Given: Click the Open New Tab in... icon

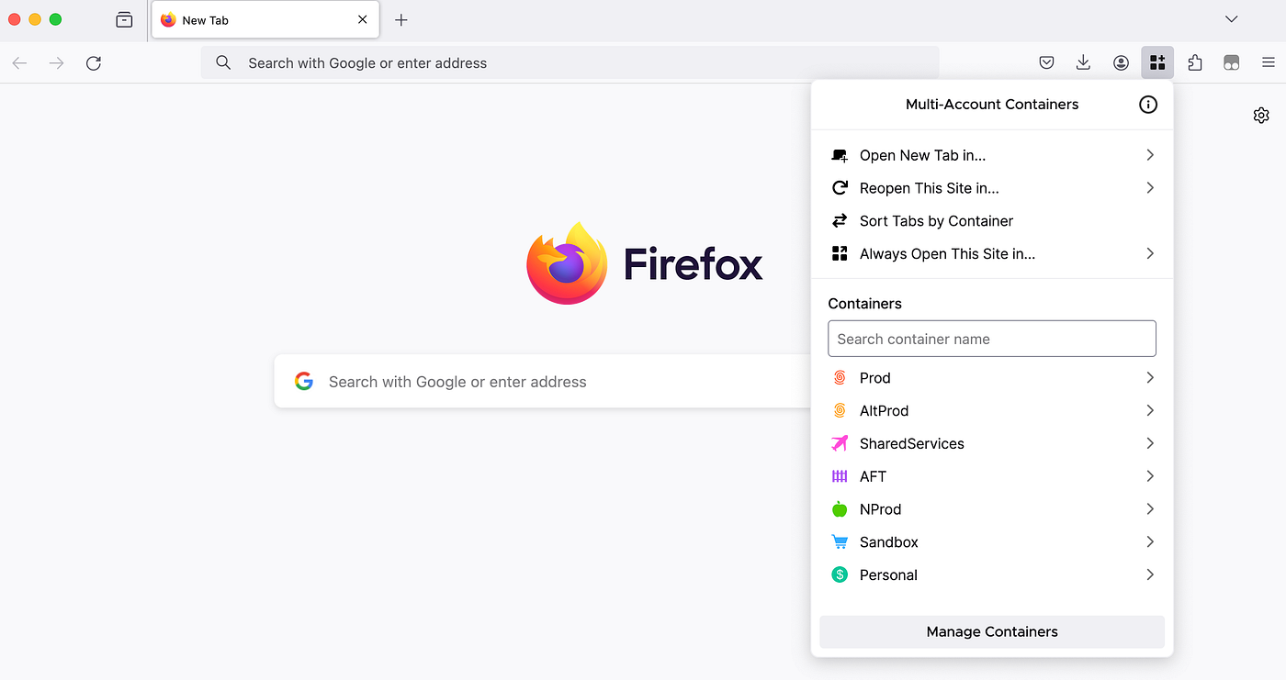Looking at the screenshot, I should pyautogui.click(x=840, y=155).
